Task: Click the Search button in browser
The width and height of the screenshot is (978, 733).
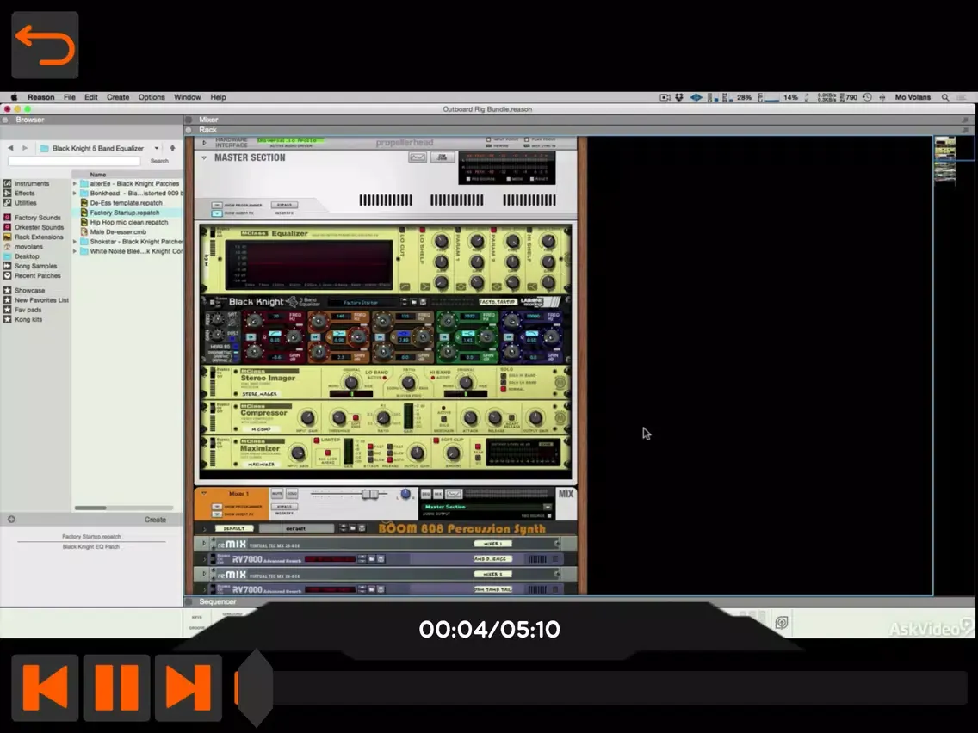Action: [x=159, y=161]
